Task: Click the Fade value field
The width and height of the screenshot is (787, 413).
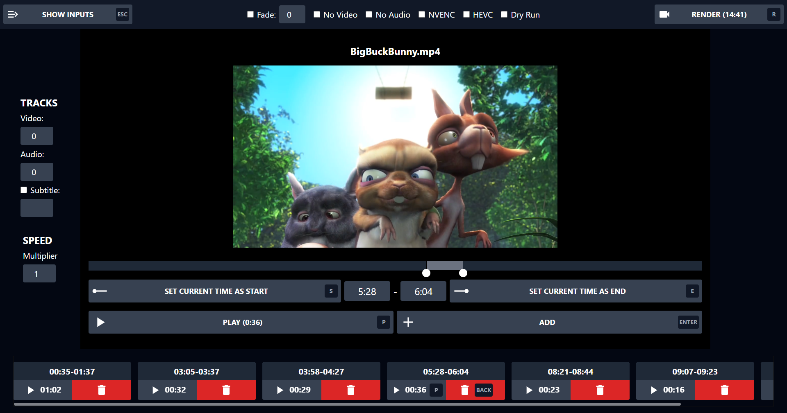Action: click(x=292, y=14)
